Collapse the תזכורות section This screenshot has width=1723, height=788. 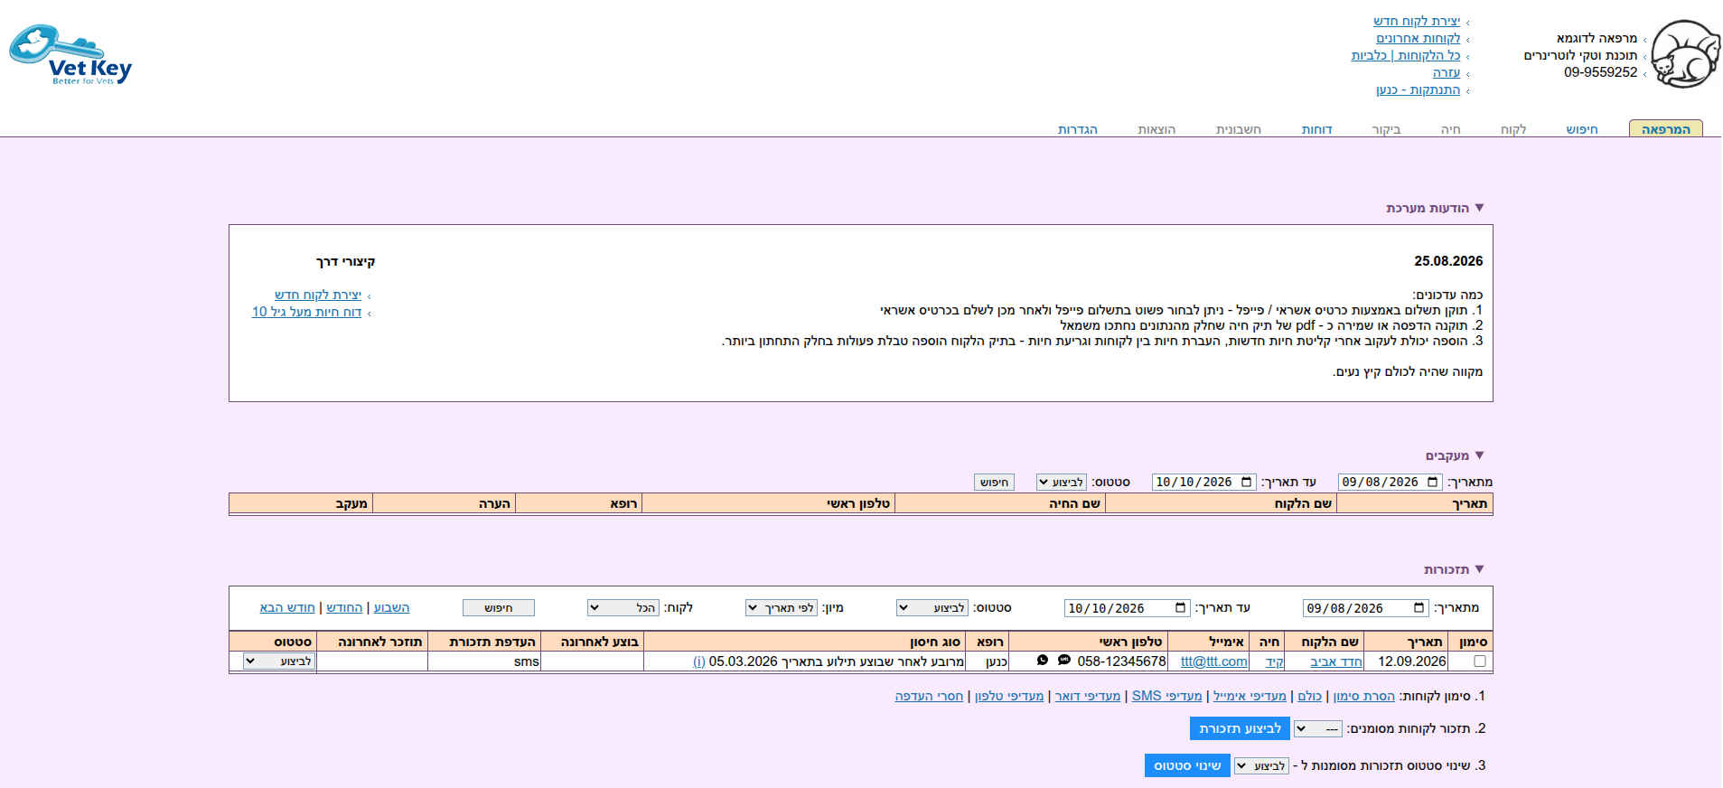pos(1479,569)
